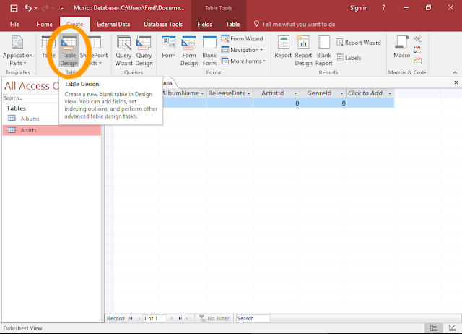
Task: Open the Table ribbon tab
Action: (x=232, y=24)
